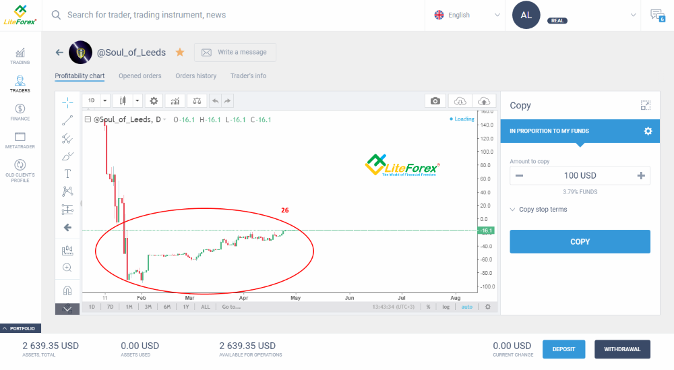Expand Copy stop terms

[539, 210]
